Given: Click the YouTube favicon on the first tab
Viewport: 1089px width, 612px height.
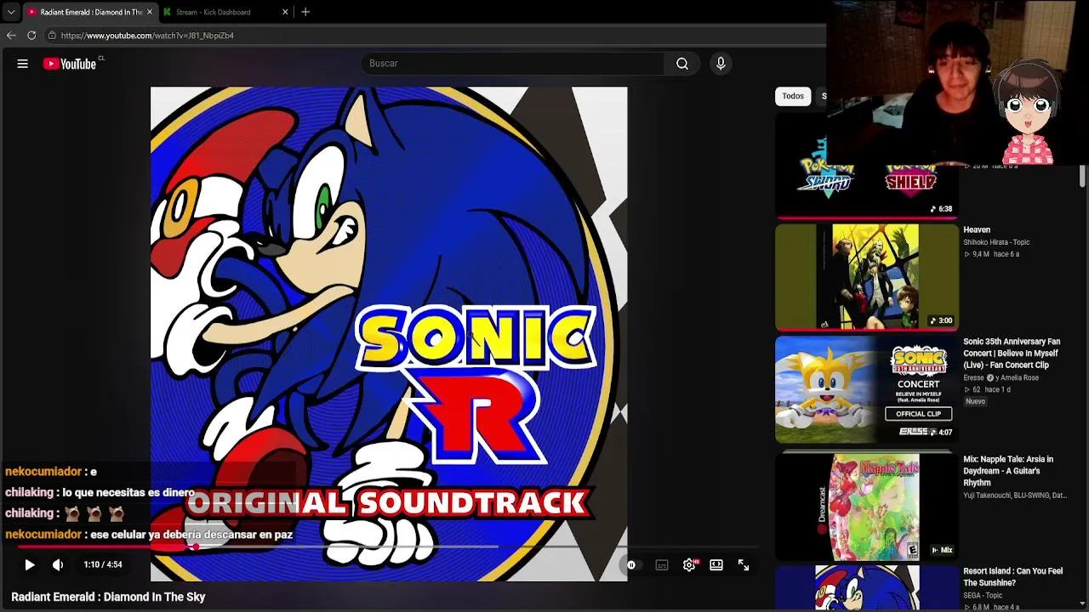Looking at the screenshot, I should coord(31,12).
